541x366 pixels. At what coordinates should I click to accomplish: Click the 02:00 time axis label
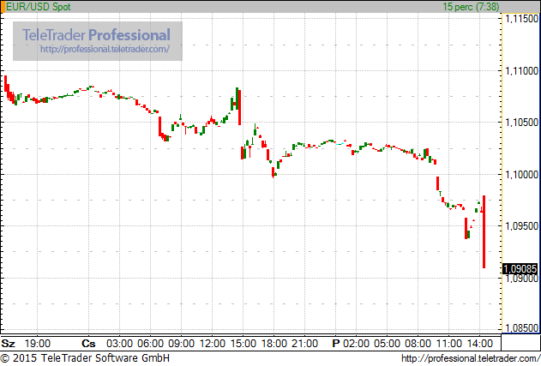(356, 344)
